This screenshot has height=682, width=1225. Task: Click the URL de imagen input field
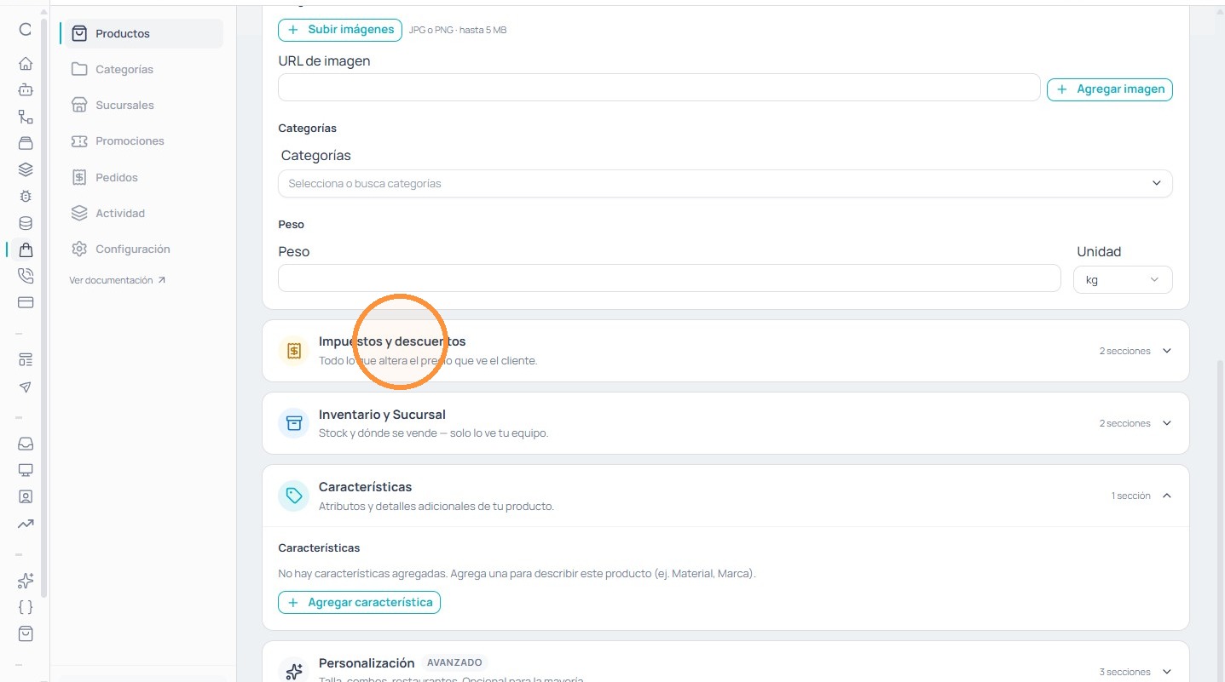click(x=659, y=88)
